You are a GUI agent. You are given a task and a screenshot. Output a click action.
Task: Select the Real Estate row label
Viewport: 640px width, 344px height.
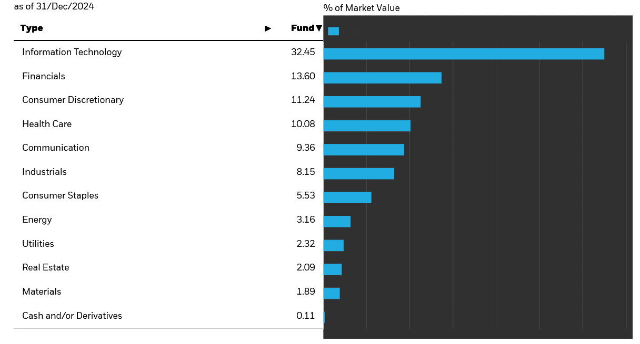pos(46,267)
